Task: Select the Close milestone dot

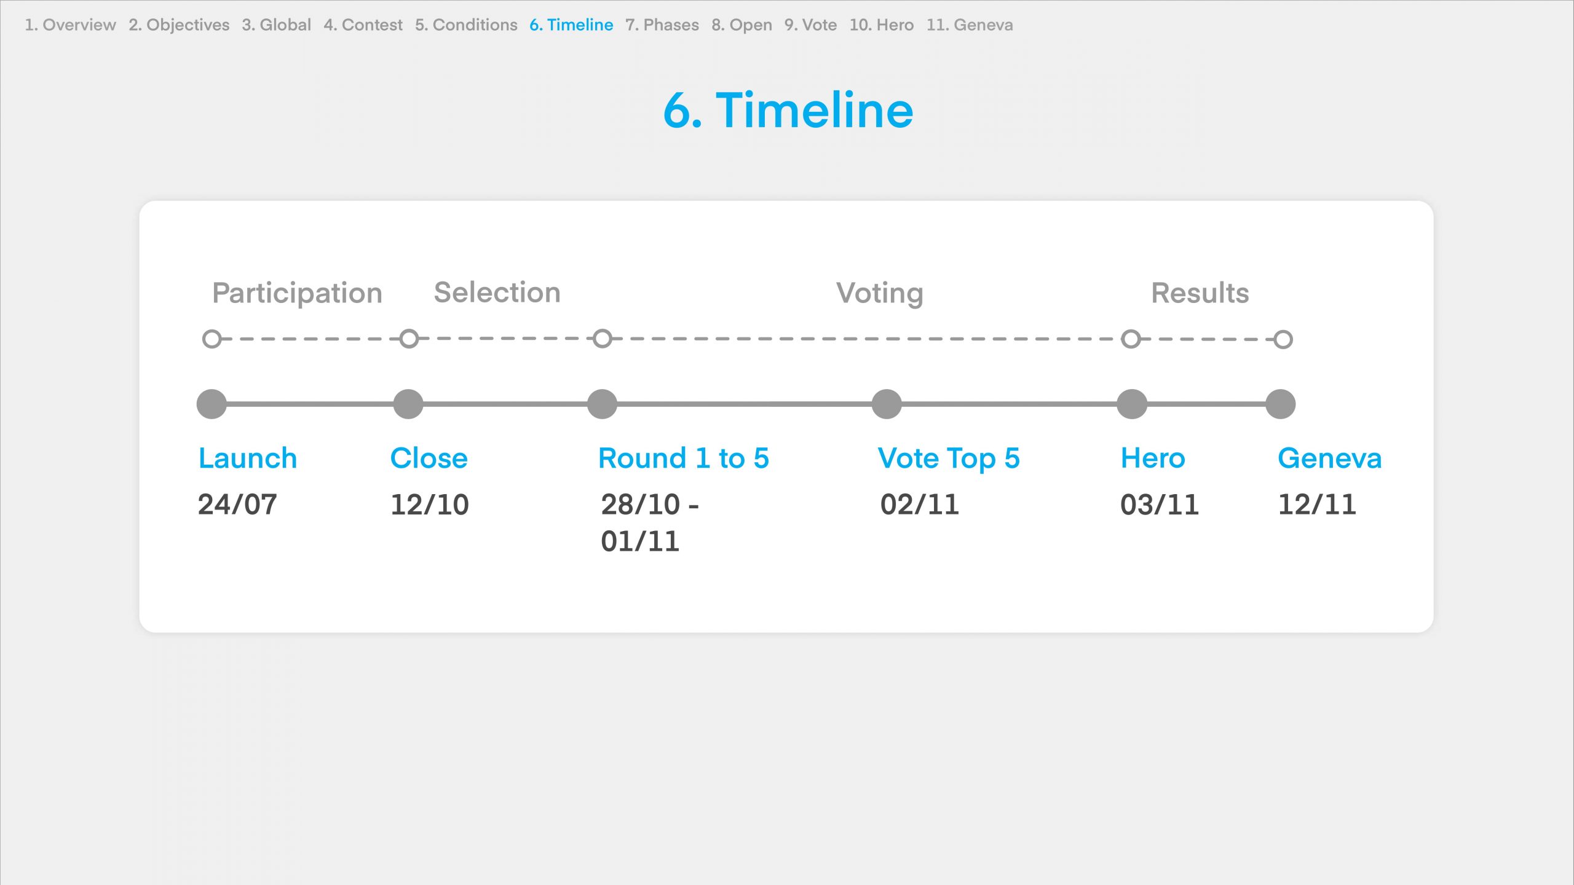Action: tap(408, 404)
